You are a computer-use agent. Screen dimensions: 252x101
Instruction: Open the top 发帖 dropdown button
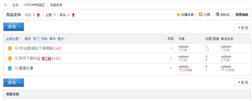(14, 27)
